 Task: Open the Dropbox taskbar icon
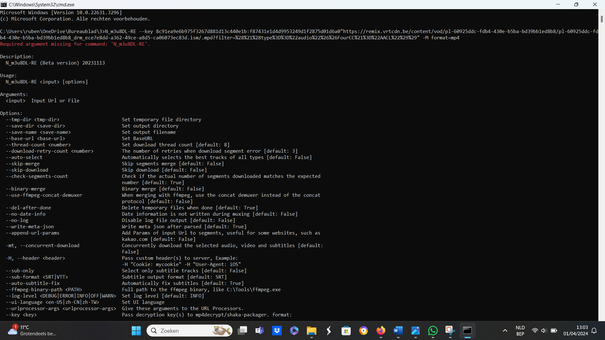tap(277, 331)
